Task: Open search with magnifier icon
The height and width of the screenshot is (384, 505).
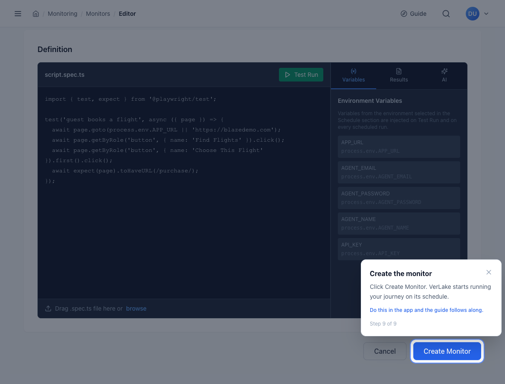Action: click(446, 14)
